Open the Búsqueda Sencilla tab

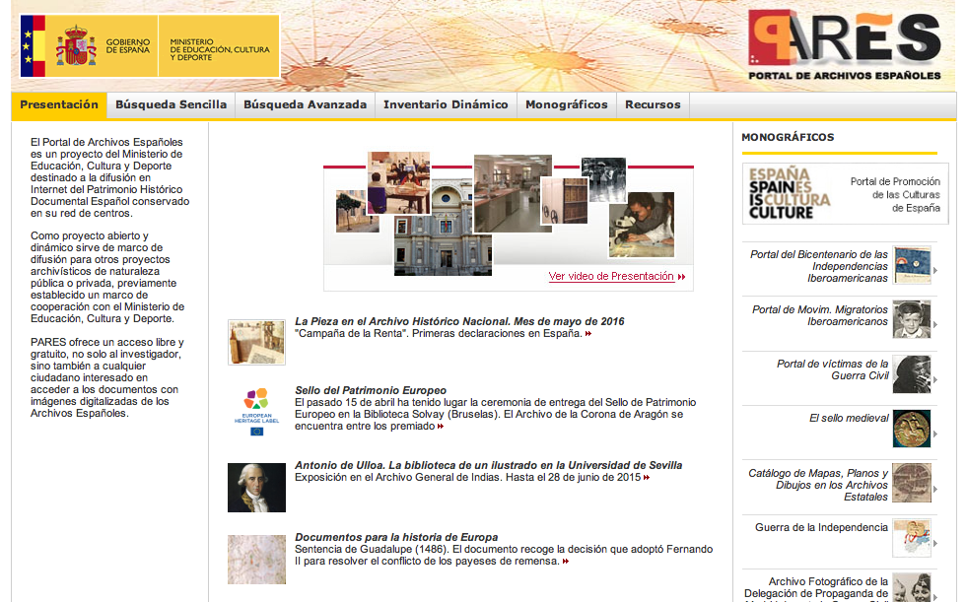point(171,104)
